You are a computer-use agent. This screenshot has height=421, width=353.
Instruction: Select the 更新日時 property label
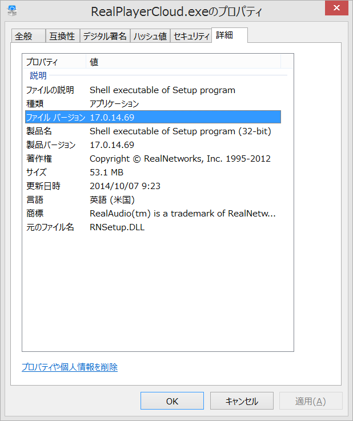(x=43, y=186)
